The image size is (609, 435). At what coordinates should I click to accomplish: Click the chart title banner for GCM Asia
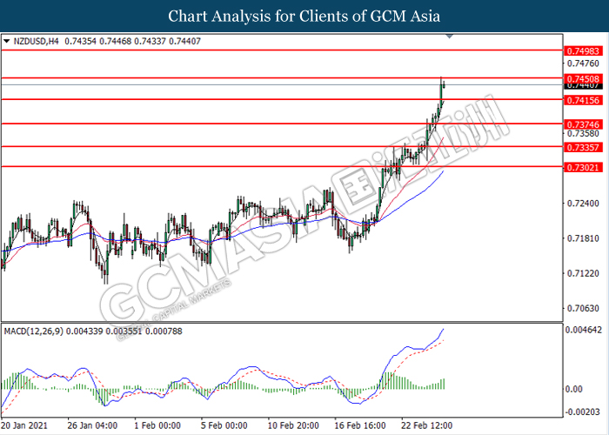click(x=304, y=16)
